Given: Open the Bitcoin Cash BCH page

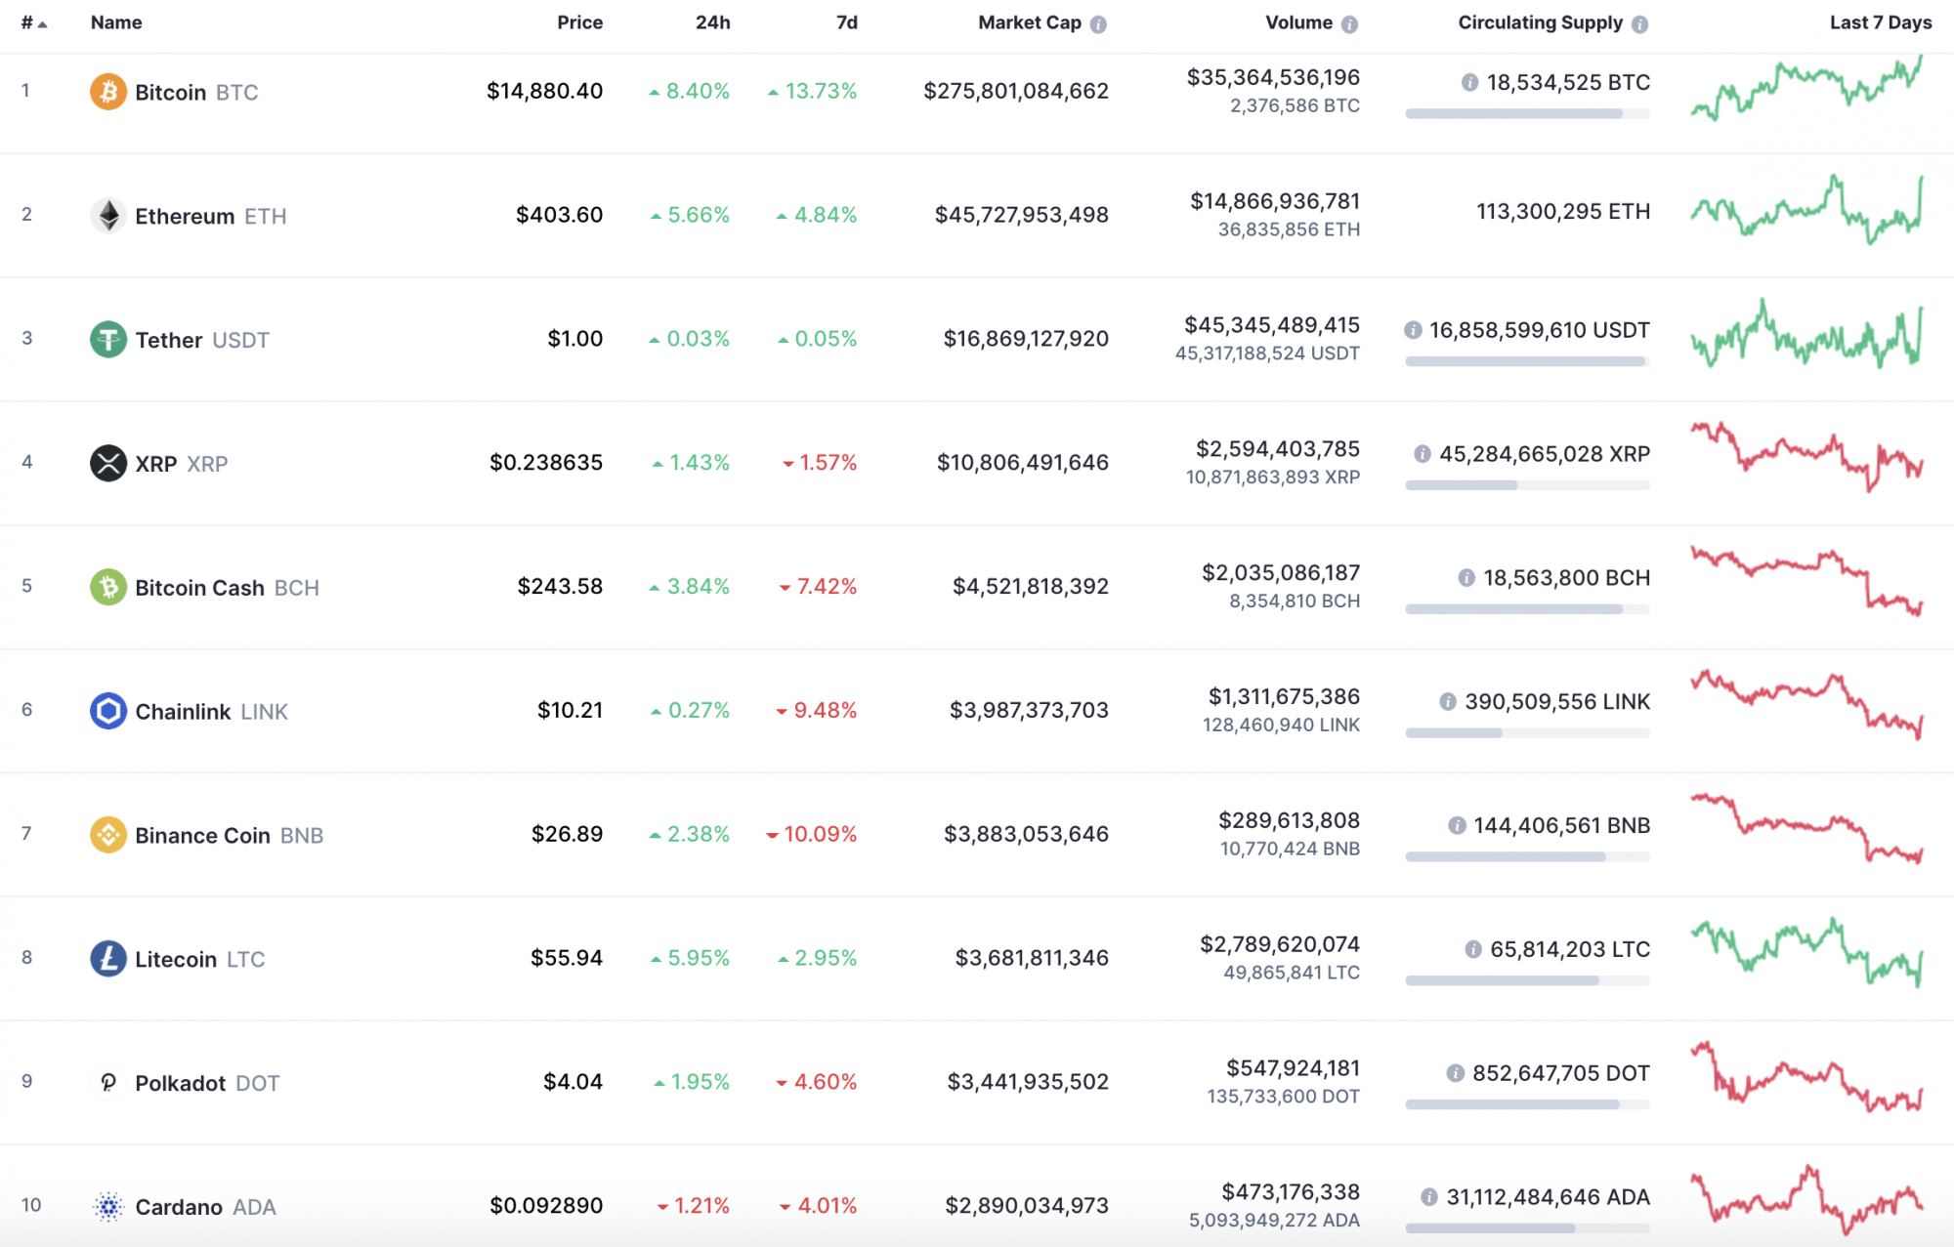Looking at the screenshot, I should (227, 588).
